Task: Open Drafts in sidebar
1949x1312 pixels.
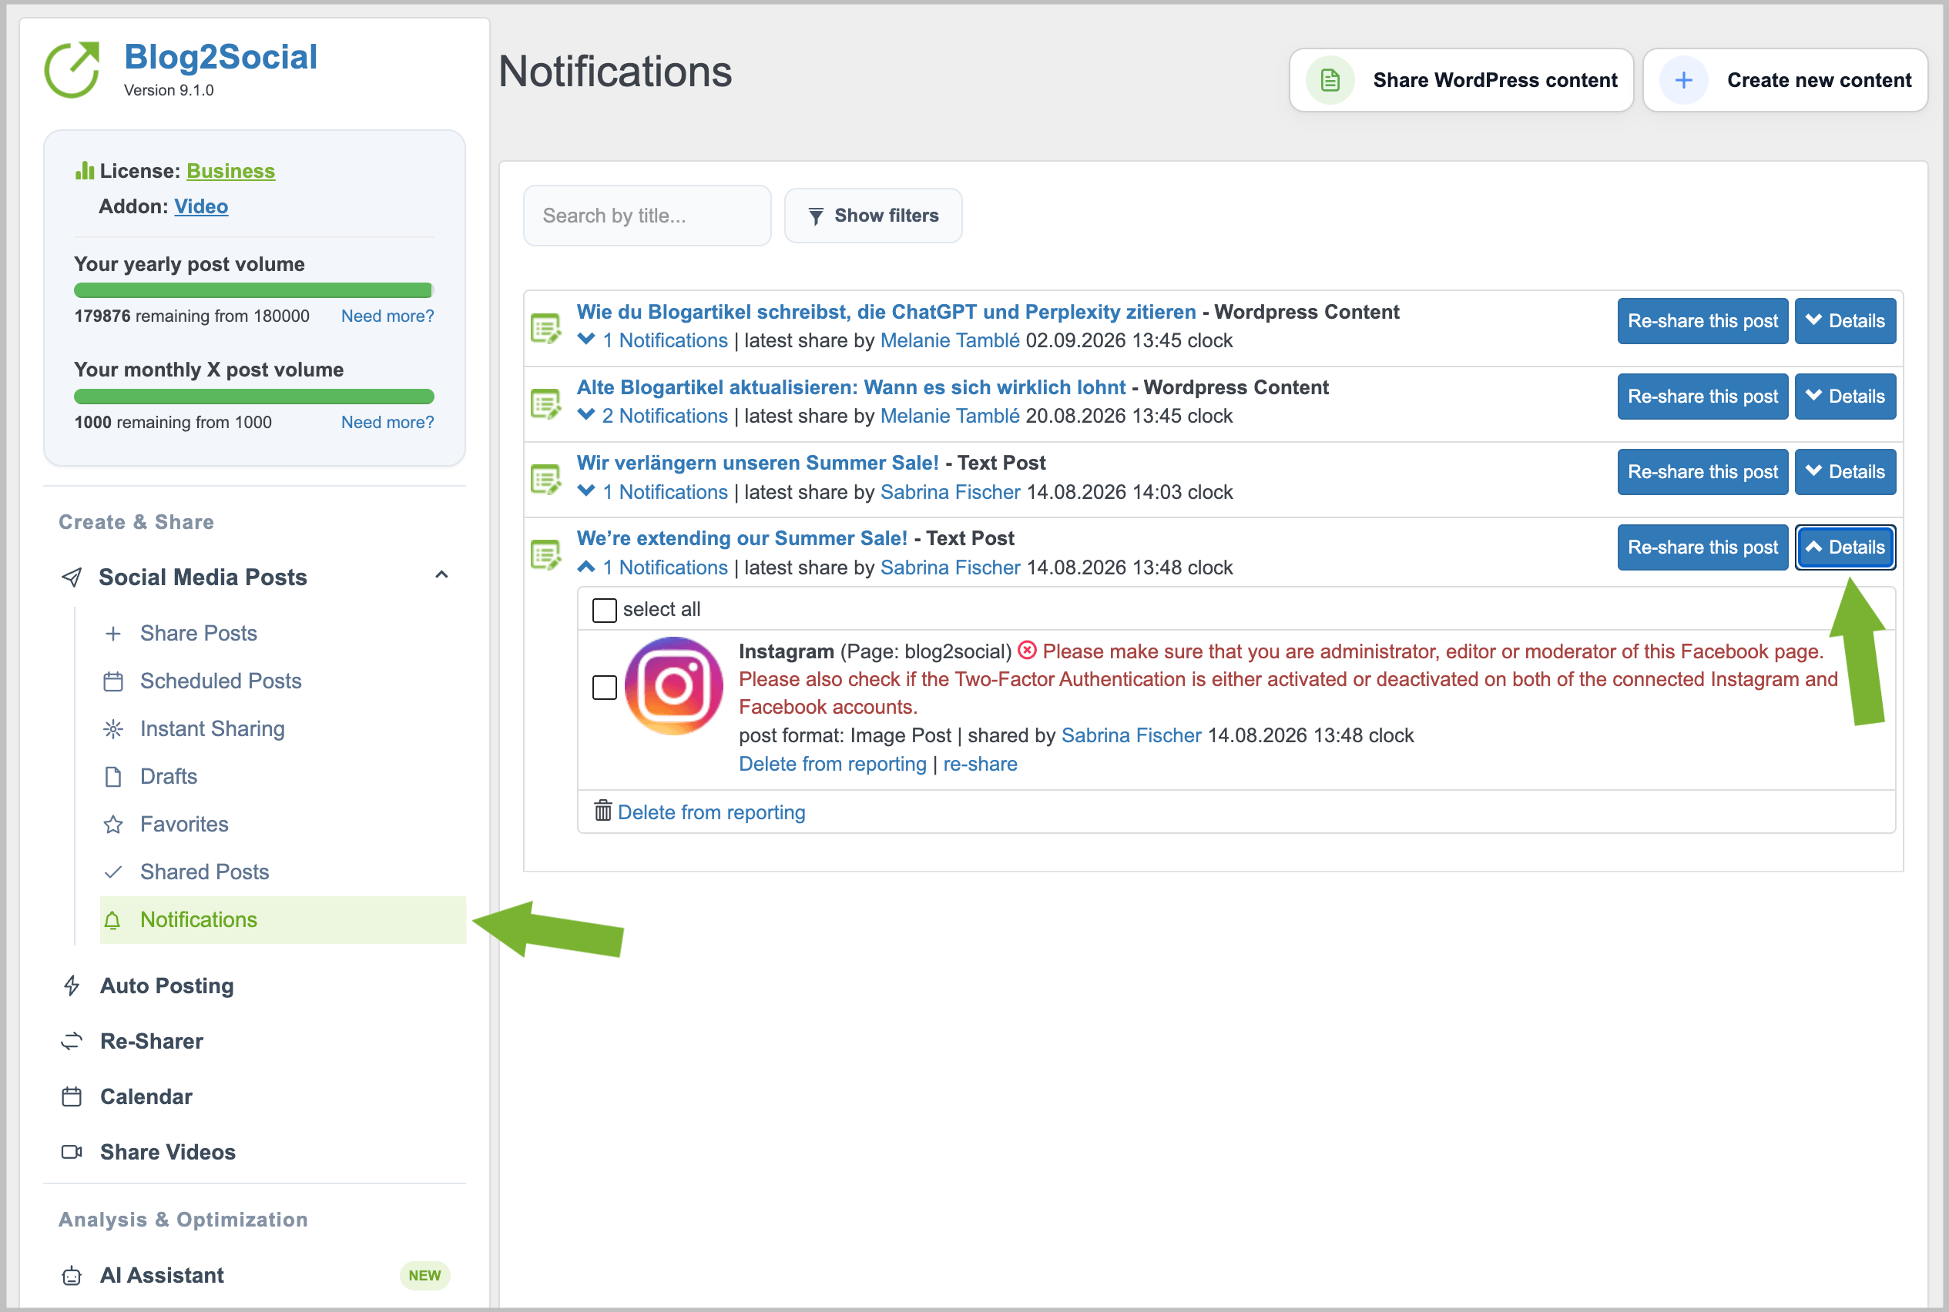Action: 168,776
